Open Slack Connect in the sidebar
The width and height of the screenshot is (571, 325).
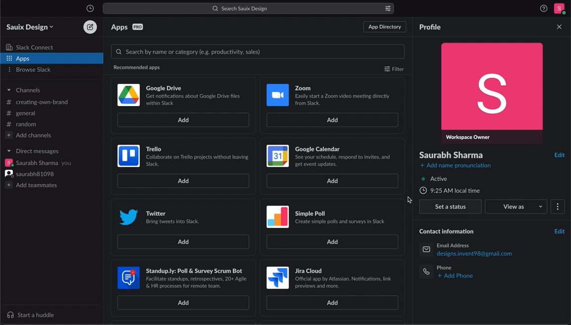pyautogui.click(x=34, y=48)
